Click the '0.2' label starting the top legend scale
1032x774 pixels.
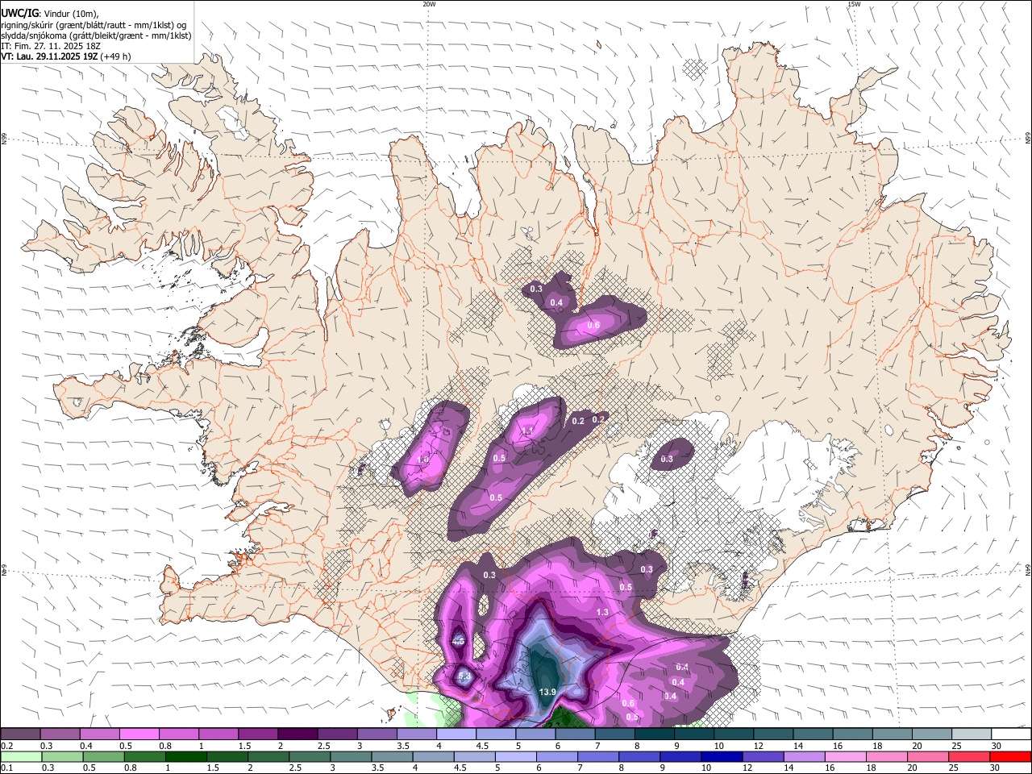click(x=7, y=746)
